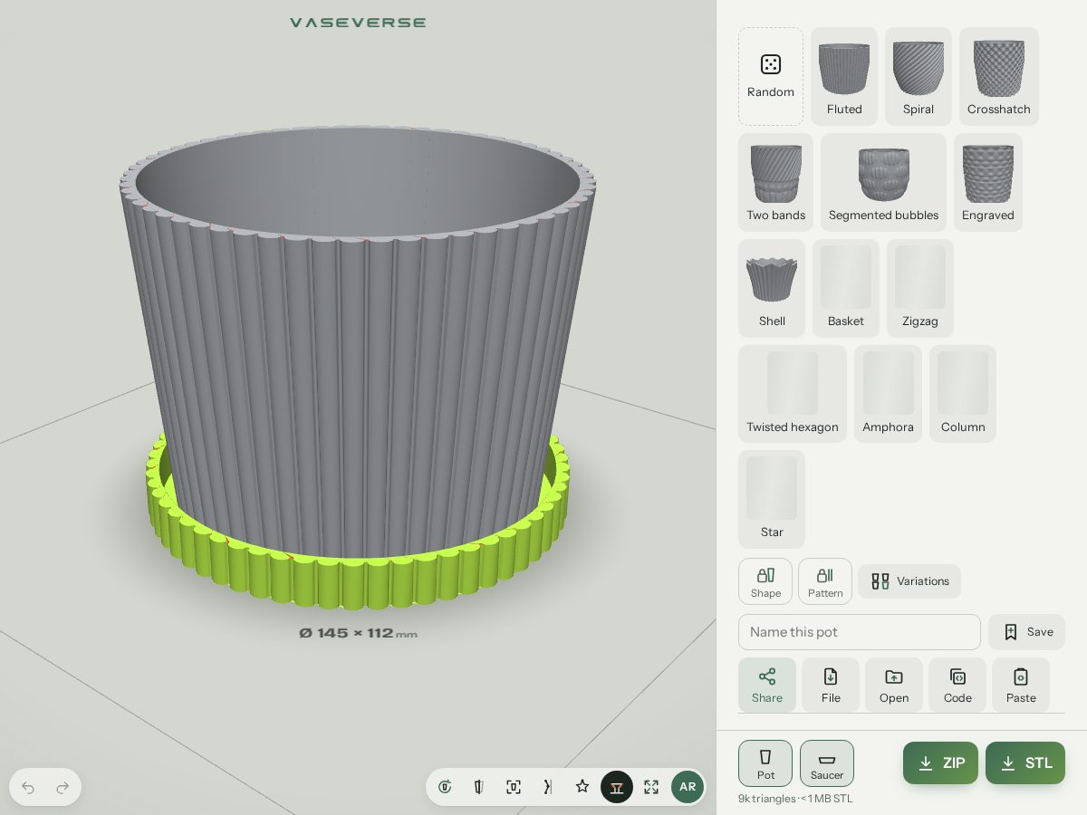Open the Variations grid
The height and width of the screenshot is (815, 1087).
click(x=909, y=581)
